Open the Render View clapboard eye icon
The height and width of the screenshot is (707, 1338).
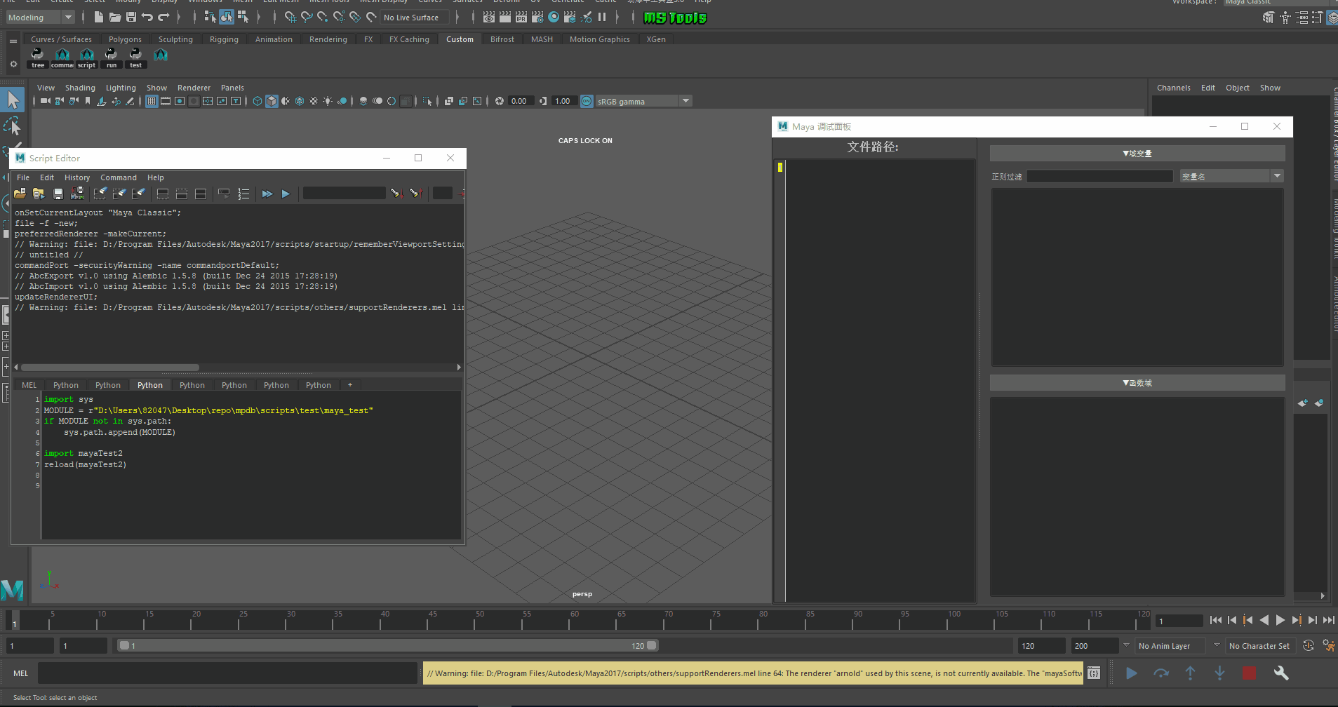coord(489,17)
